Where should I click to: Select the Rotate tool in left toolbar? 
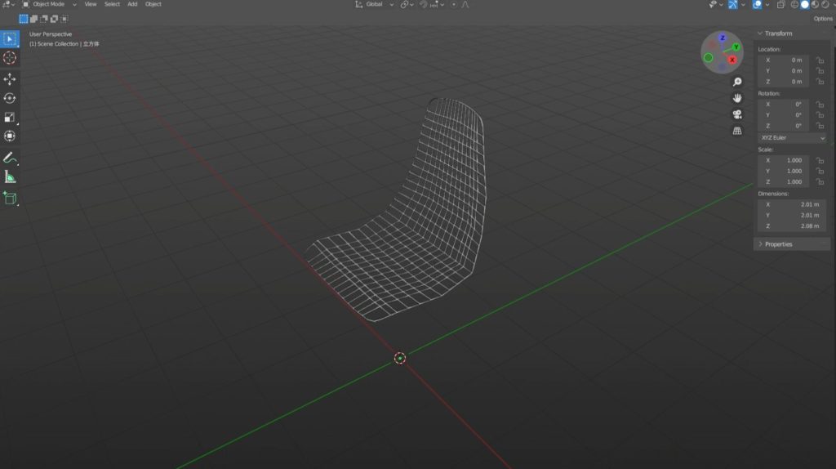click(10, 98)
